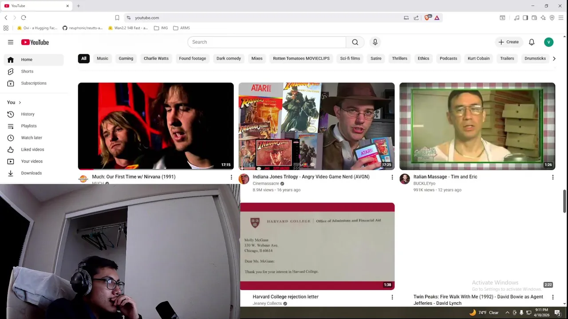Open Indiana Jones Trilogy AVGN thumbnail
The width and height of the screenshot is (568, 319).
pos(316,126)
